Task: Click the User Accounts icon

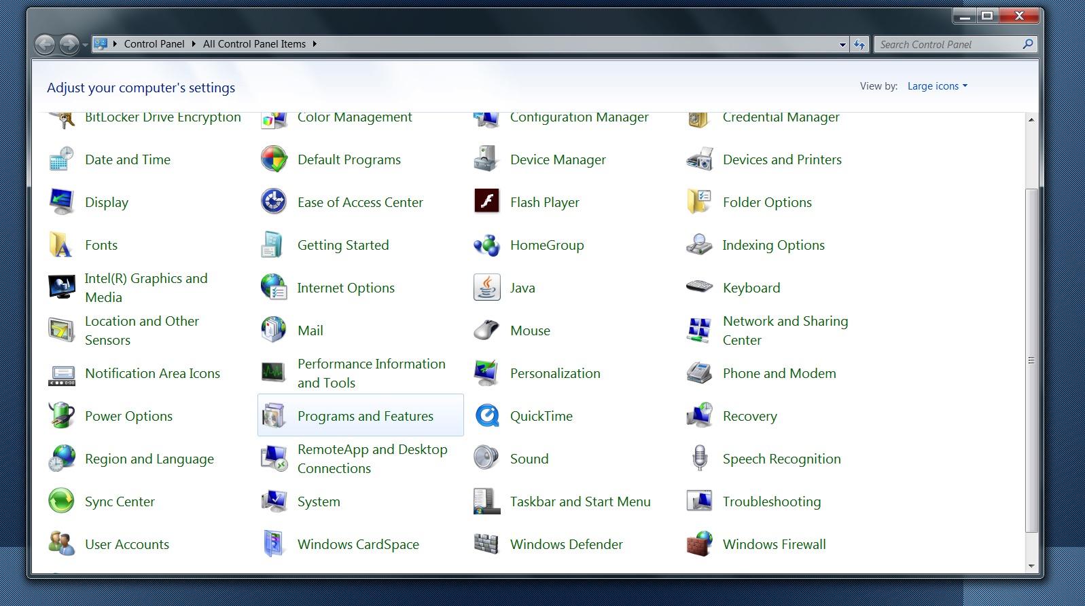Action: pos(62,544)
